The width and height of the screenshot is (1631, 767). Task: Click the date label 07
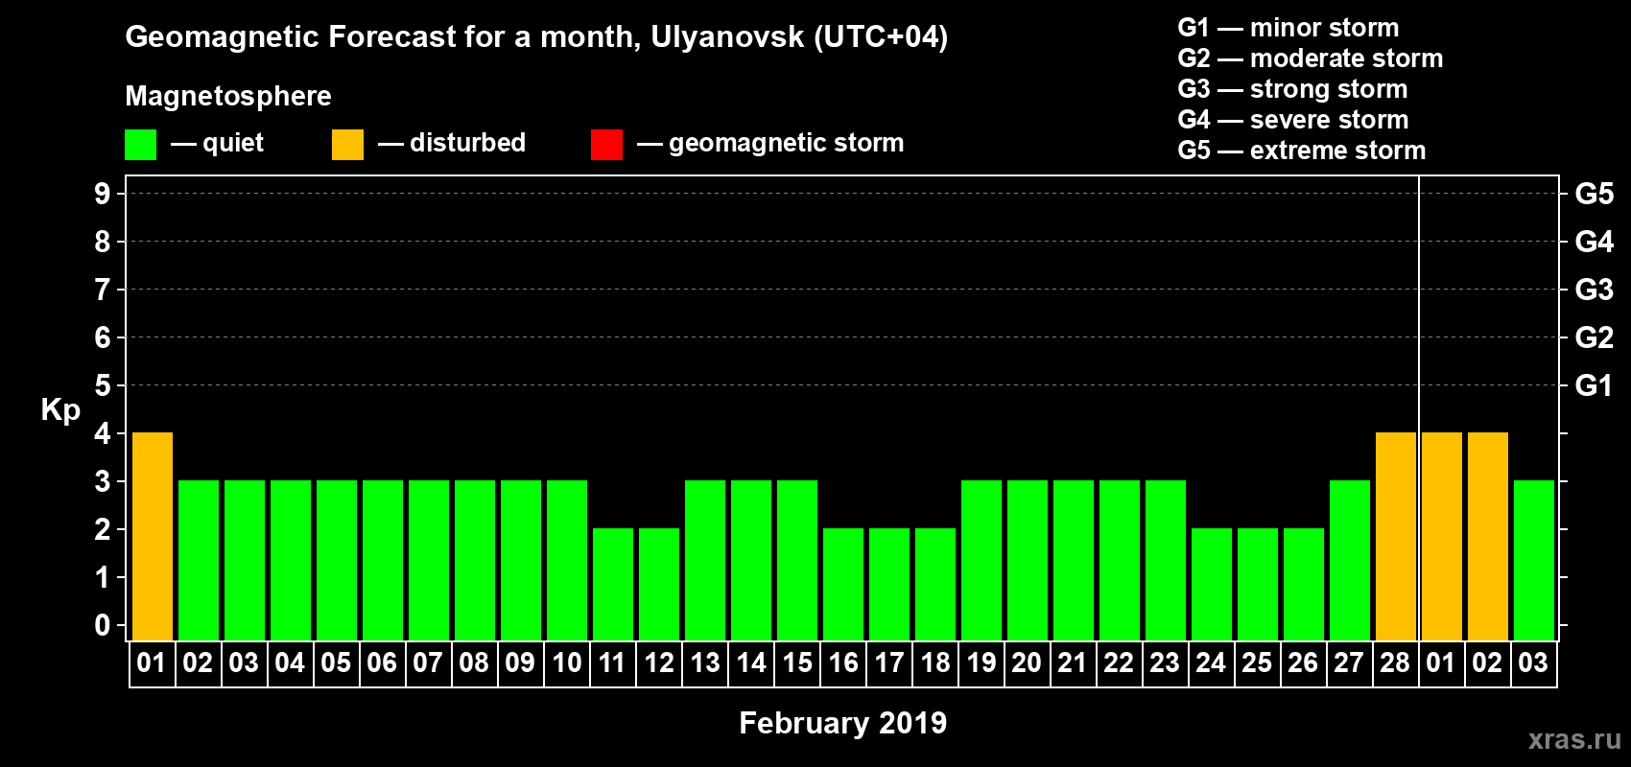click(428, 663)
